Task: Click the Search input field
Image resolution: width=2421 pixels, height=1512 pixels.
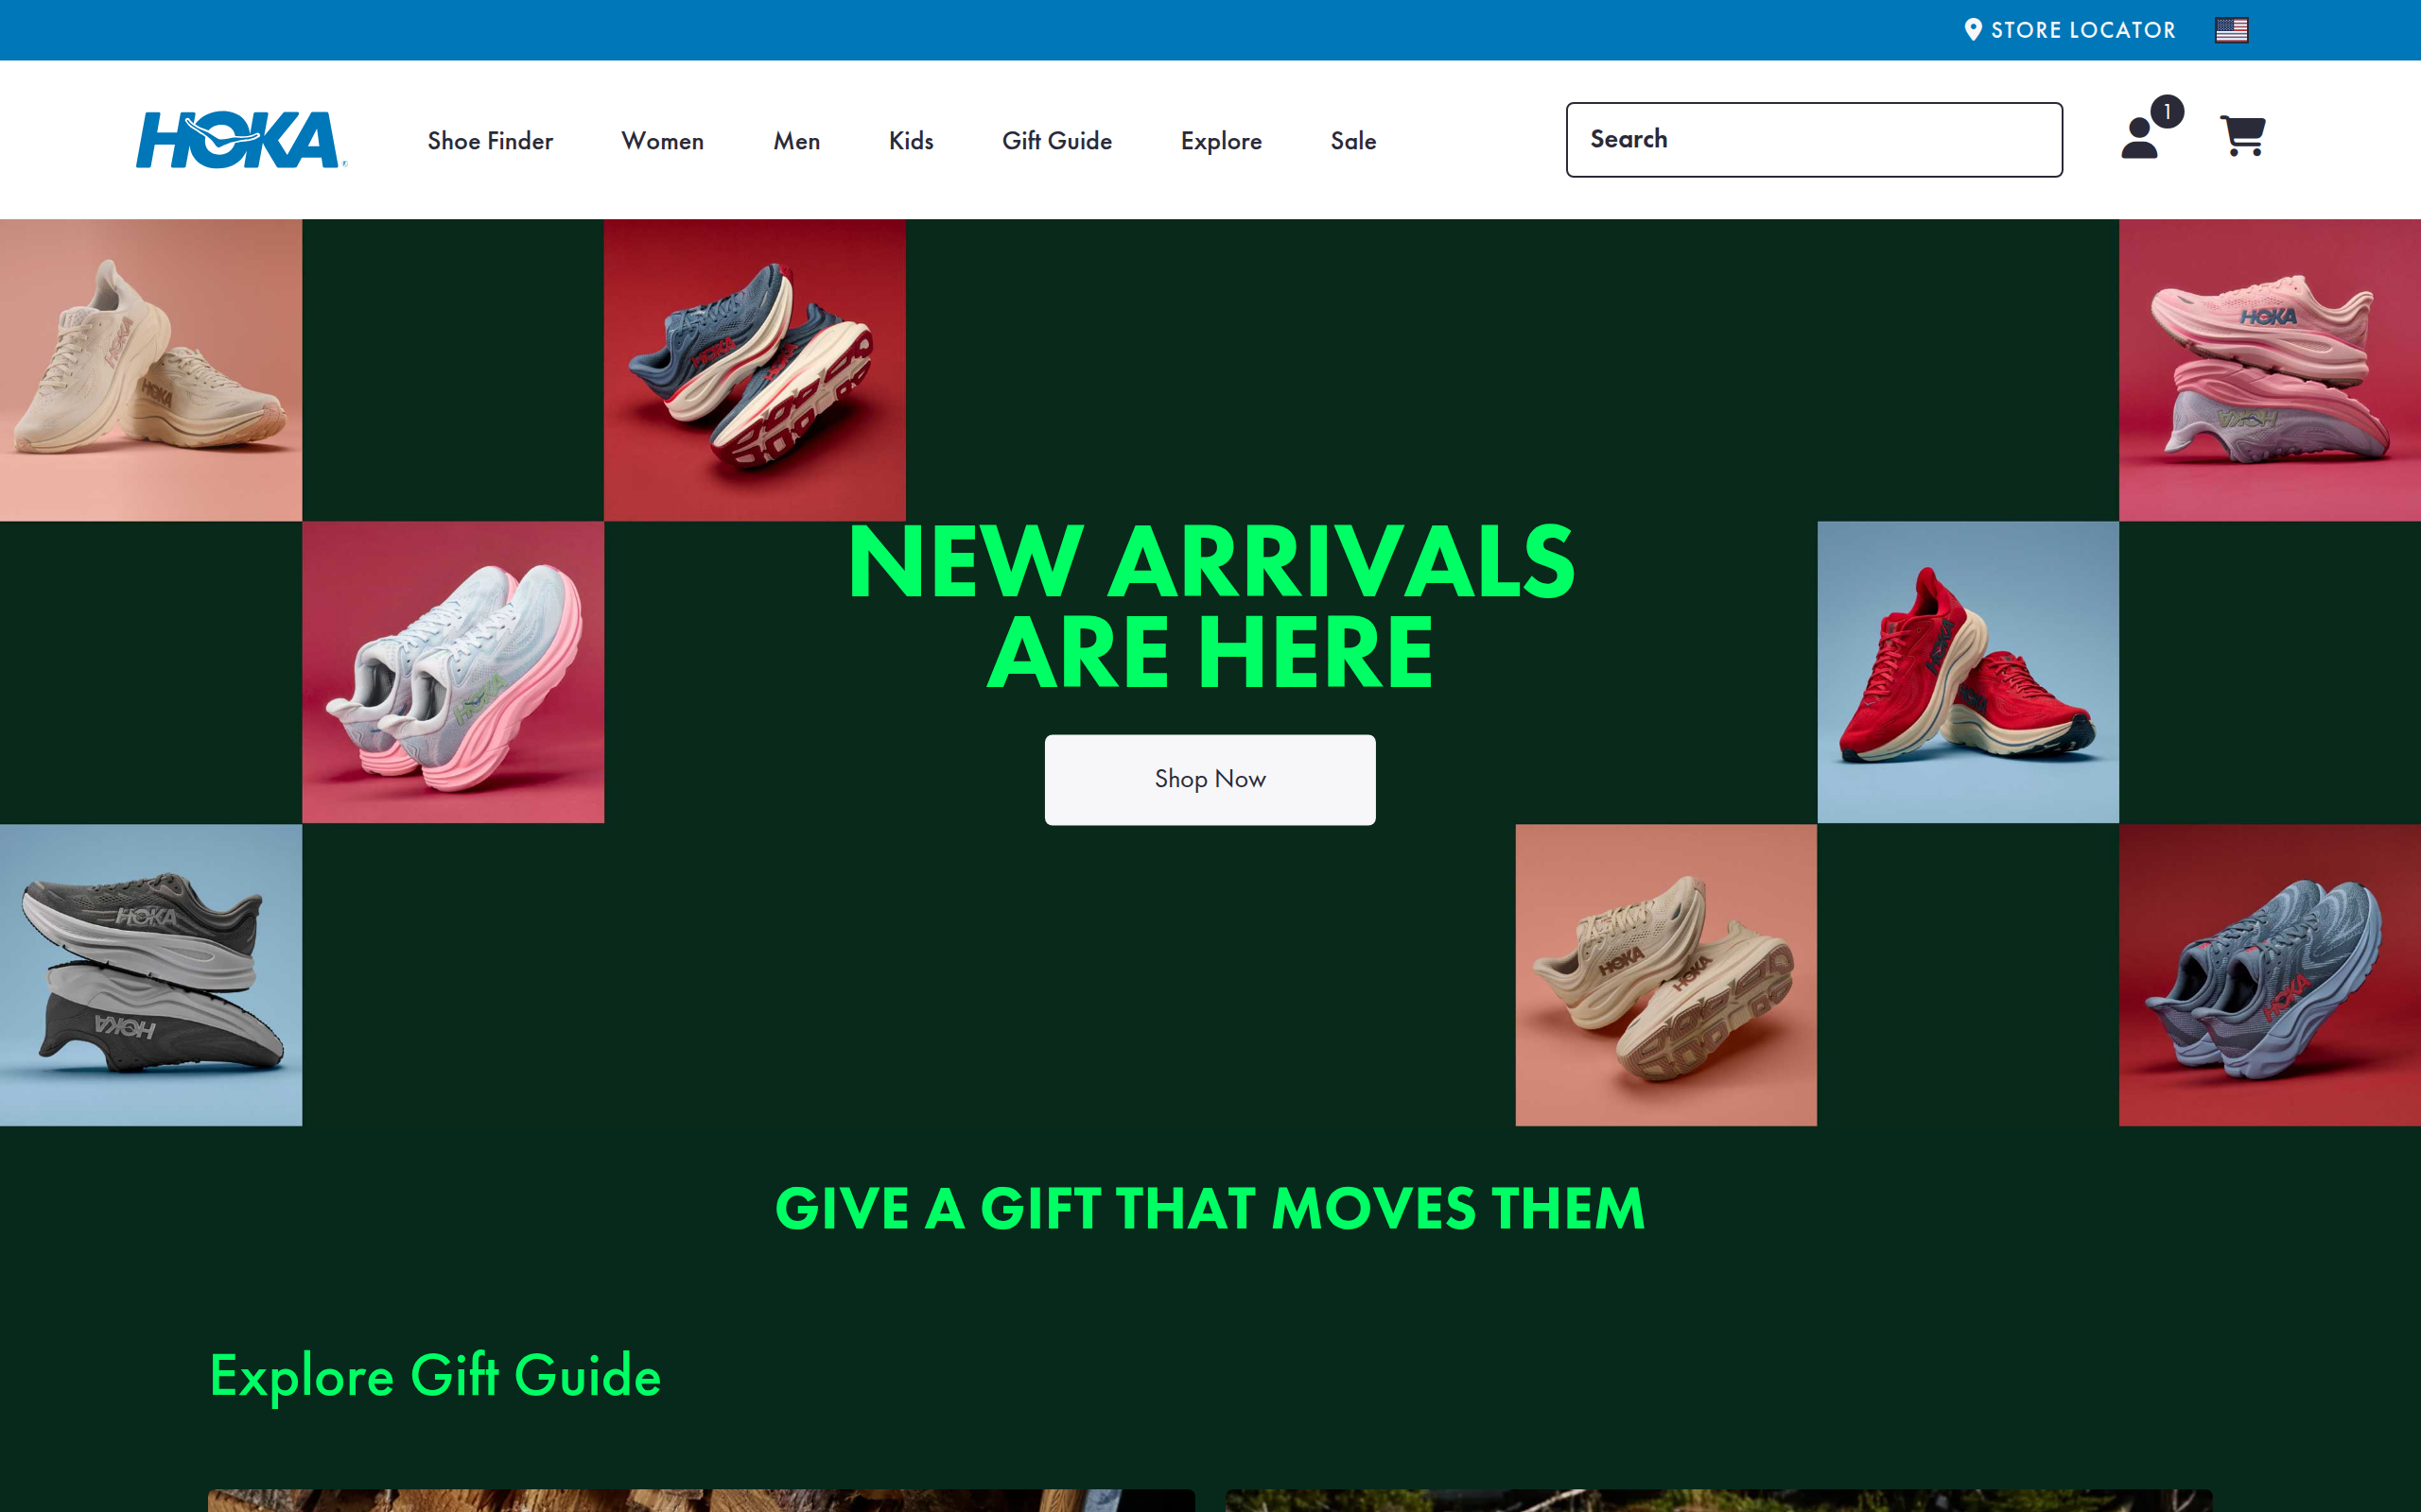Action: [1814, 140]
